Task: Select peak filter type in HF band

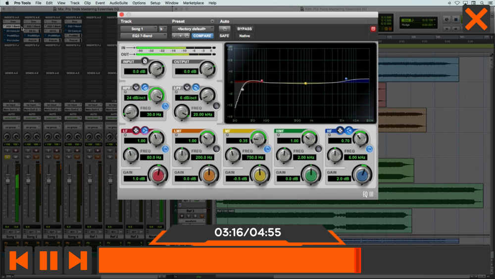Action: tap(340, 130)
